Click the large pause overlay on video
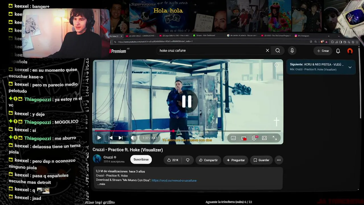 pos(187,101)
